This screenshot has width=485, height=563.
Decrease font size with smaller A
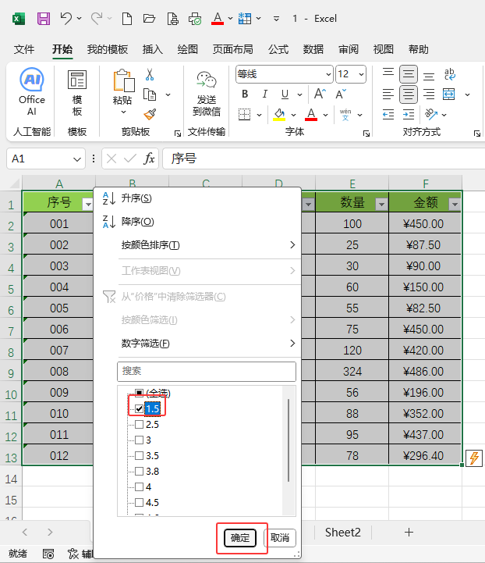click(x=341, y=94)
